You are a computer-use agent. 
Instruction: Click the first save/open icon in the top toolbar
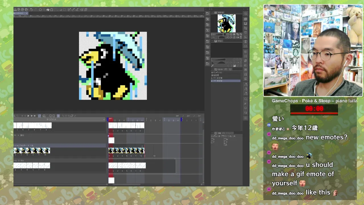tap(15, 10)
